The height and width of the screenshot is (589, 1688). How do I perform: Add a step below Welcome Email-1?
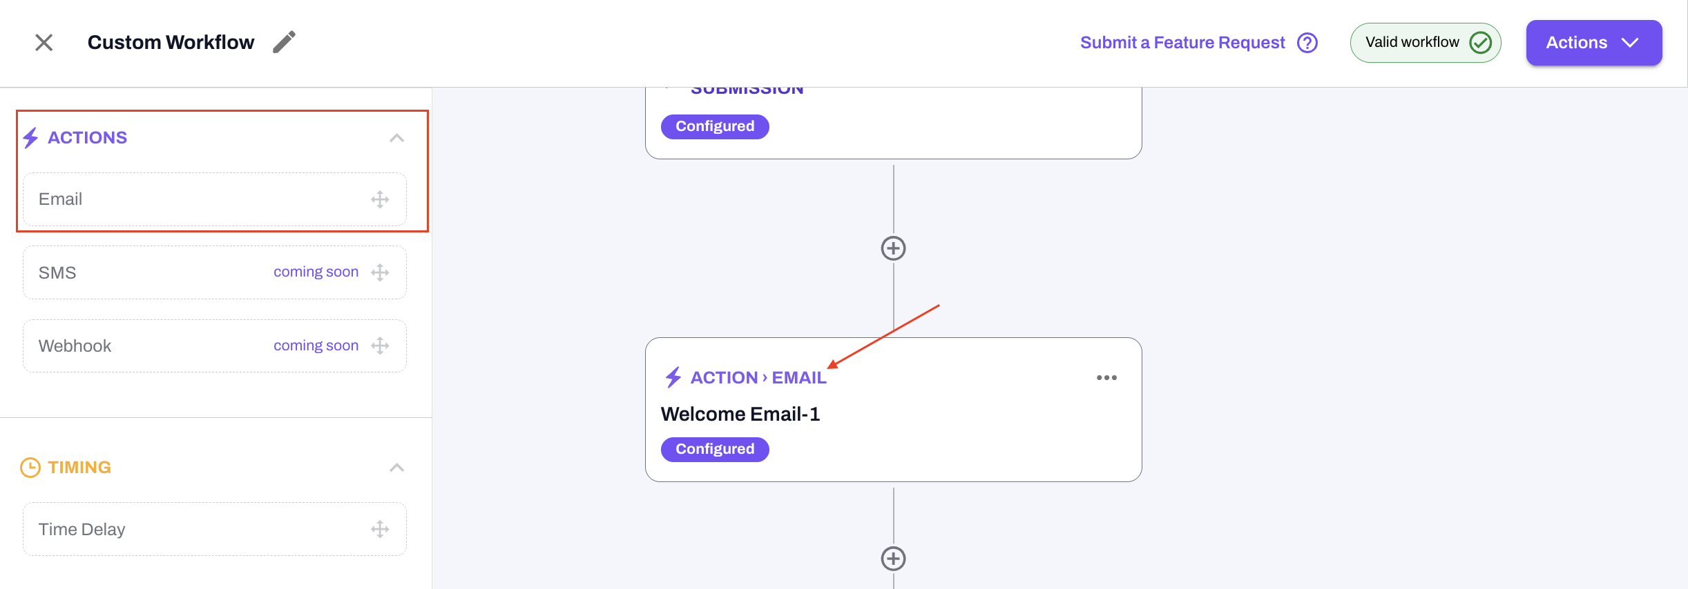point(893,559)
